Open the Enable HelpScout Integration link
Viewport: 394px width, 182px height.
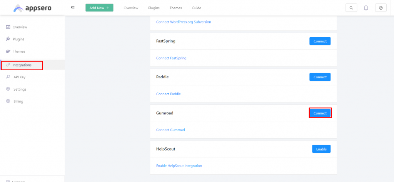[x=179, y=166]
